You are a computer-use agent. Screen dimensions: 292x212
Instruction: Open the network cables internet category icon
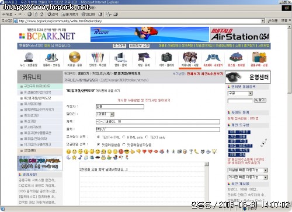[98, 58]
